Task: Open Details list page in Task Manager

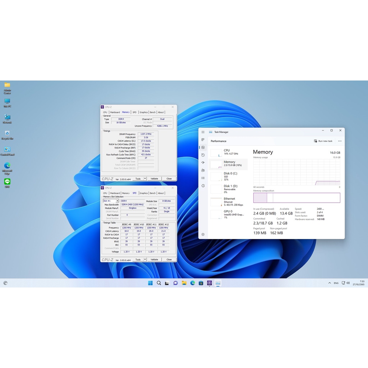Action: click(203, 178)
